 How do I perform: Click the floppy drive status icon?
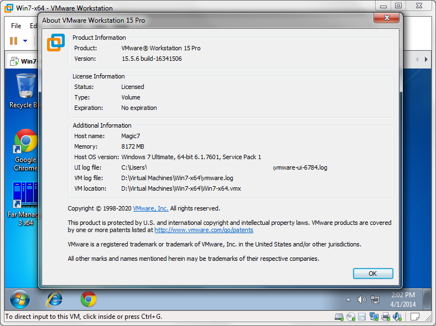pos(362,317)
